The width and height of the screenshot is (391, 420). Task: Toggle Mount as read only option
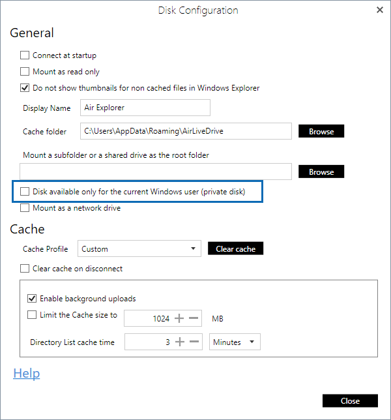pyautogui.click(x=25, y=72)
